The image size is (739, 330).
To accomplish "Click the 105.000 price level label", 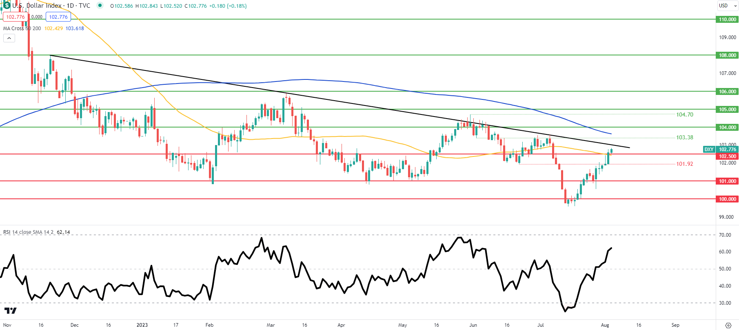I will [727, 109].
